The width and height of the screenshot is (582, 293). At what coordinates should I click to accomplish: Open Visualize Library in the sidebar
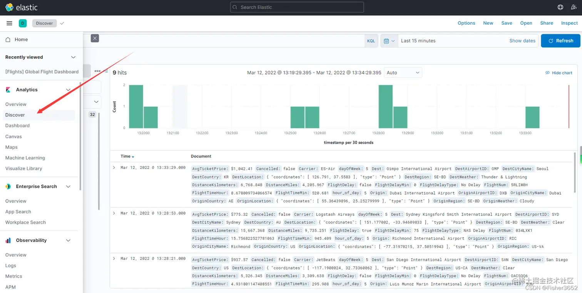coord(23,168)
